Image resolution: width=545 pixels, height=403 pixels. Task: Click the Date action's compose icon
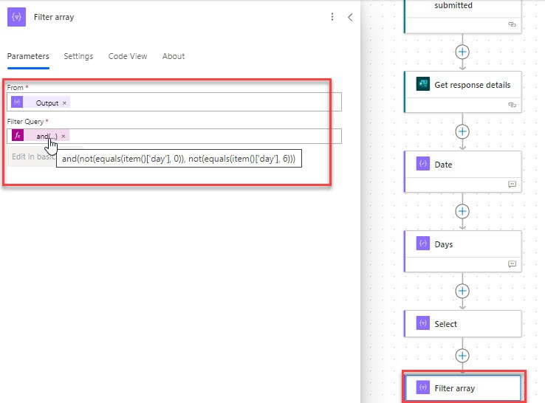422,164
